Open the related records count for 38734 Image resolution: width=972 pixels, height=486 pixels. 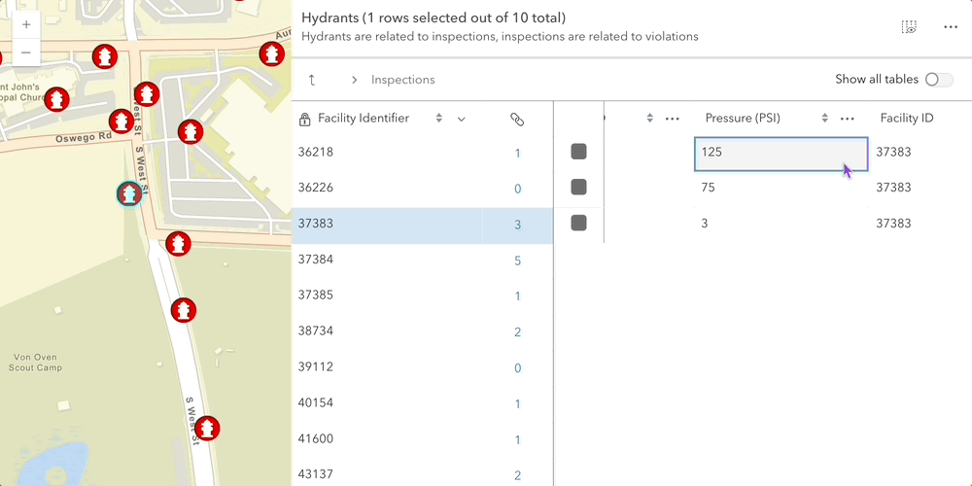coord(517,332)
